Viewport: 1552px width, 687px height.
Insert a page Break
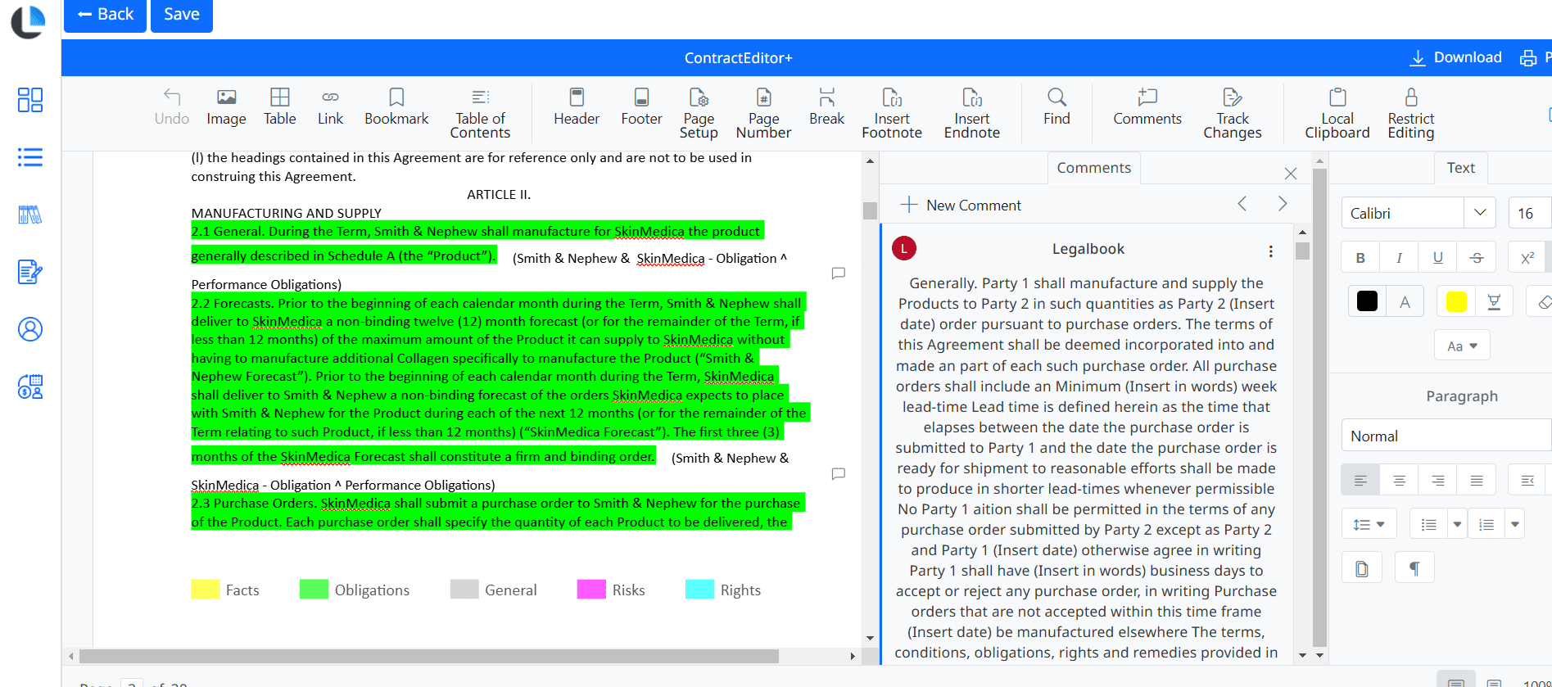(826, 107)
